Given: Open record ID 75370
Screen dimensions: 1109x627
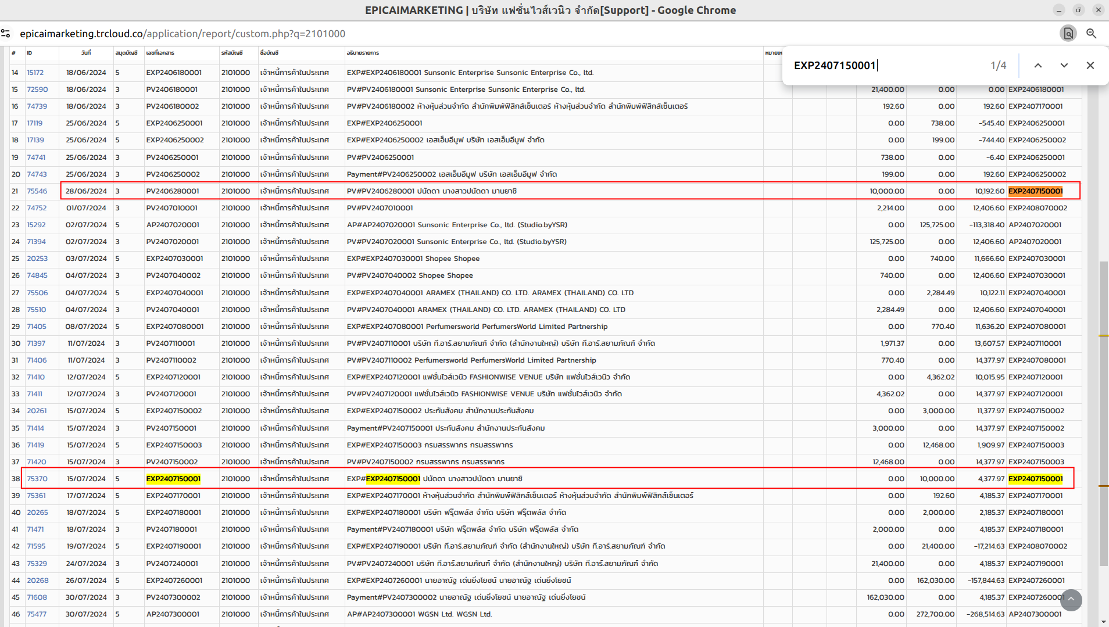Looking at the screenshot, I should pos(37,479).
